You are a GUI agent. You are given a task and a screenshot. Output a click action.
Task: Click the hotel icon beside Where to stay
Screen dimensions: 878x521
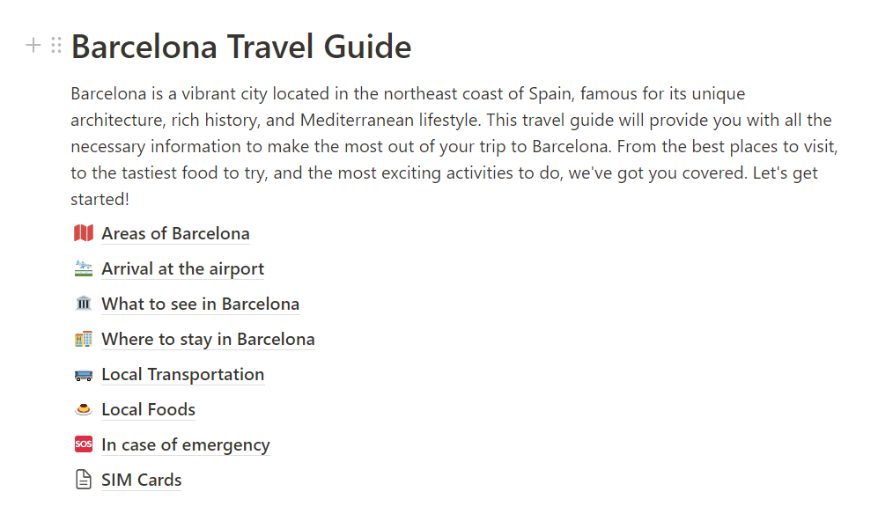(x=84, y=339)
